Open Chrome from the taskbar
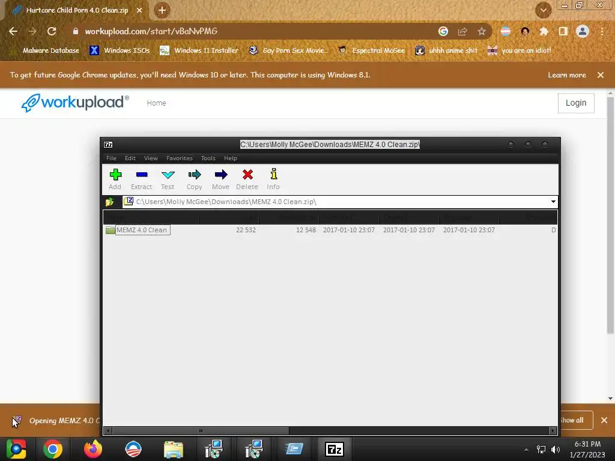The image size is (615, 461). [53, 449]
